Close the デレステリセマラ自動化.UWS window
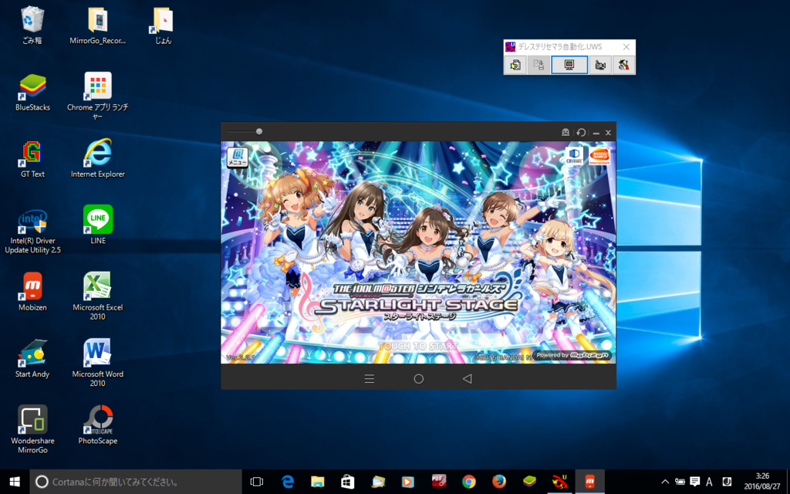790x494 pixels. coord(626,47)
